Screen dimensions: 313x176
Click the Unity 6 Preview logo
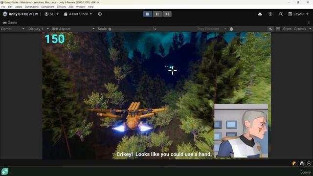21,14
